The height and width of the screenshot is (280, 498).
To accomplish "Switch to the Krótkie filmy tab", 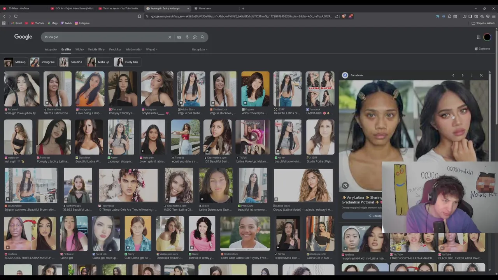I will click(x=96, y=49).
